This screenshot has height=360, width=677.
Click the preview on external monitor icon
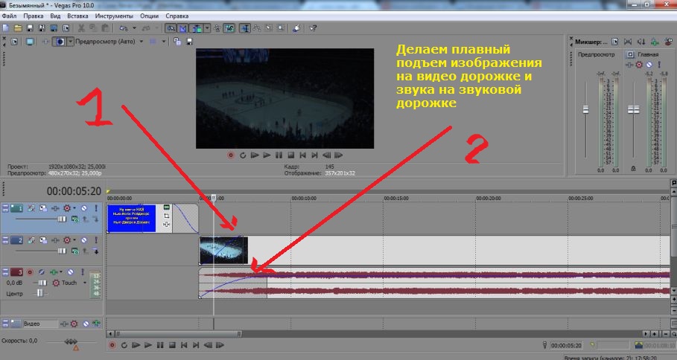30,42
